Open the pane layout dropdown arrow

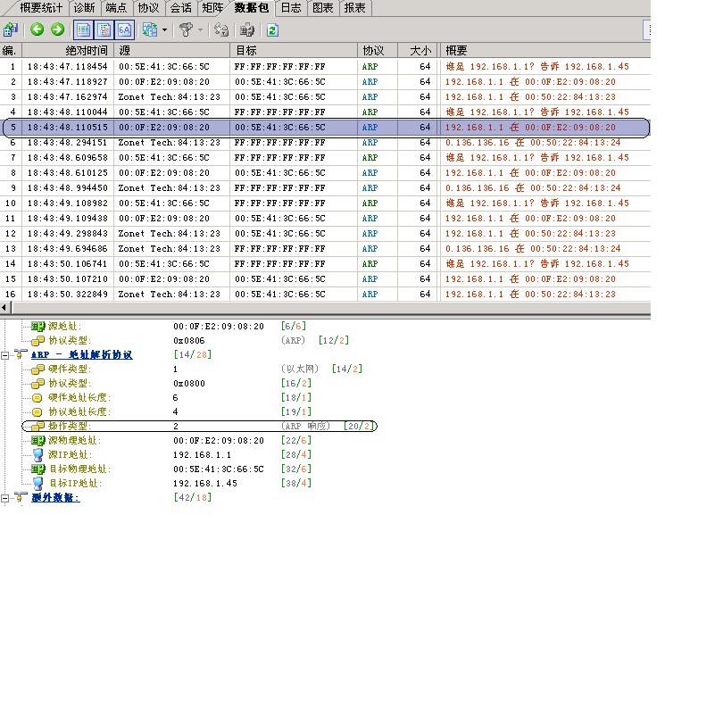tap(164, 30)
